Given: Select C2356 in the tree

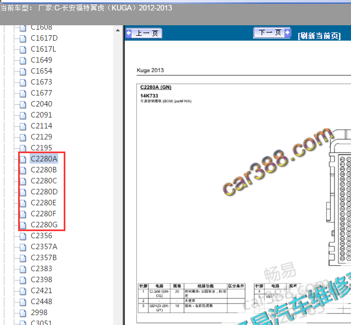Looking at the screenshot, I should (41, 236).
